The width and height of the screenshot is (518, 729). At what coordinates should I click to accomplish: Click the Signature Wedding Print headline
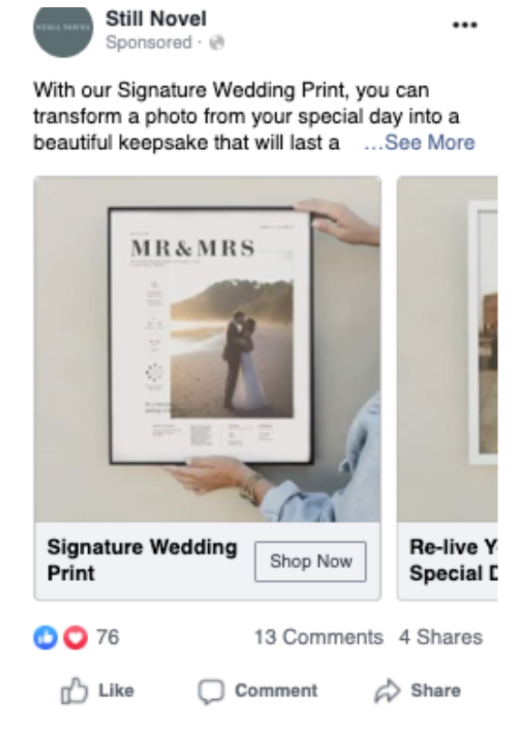(x=143, y=560)
